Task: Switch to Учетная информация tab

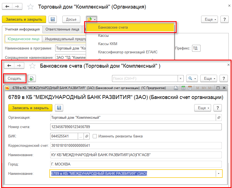Action: point(22,29)
